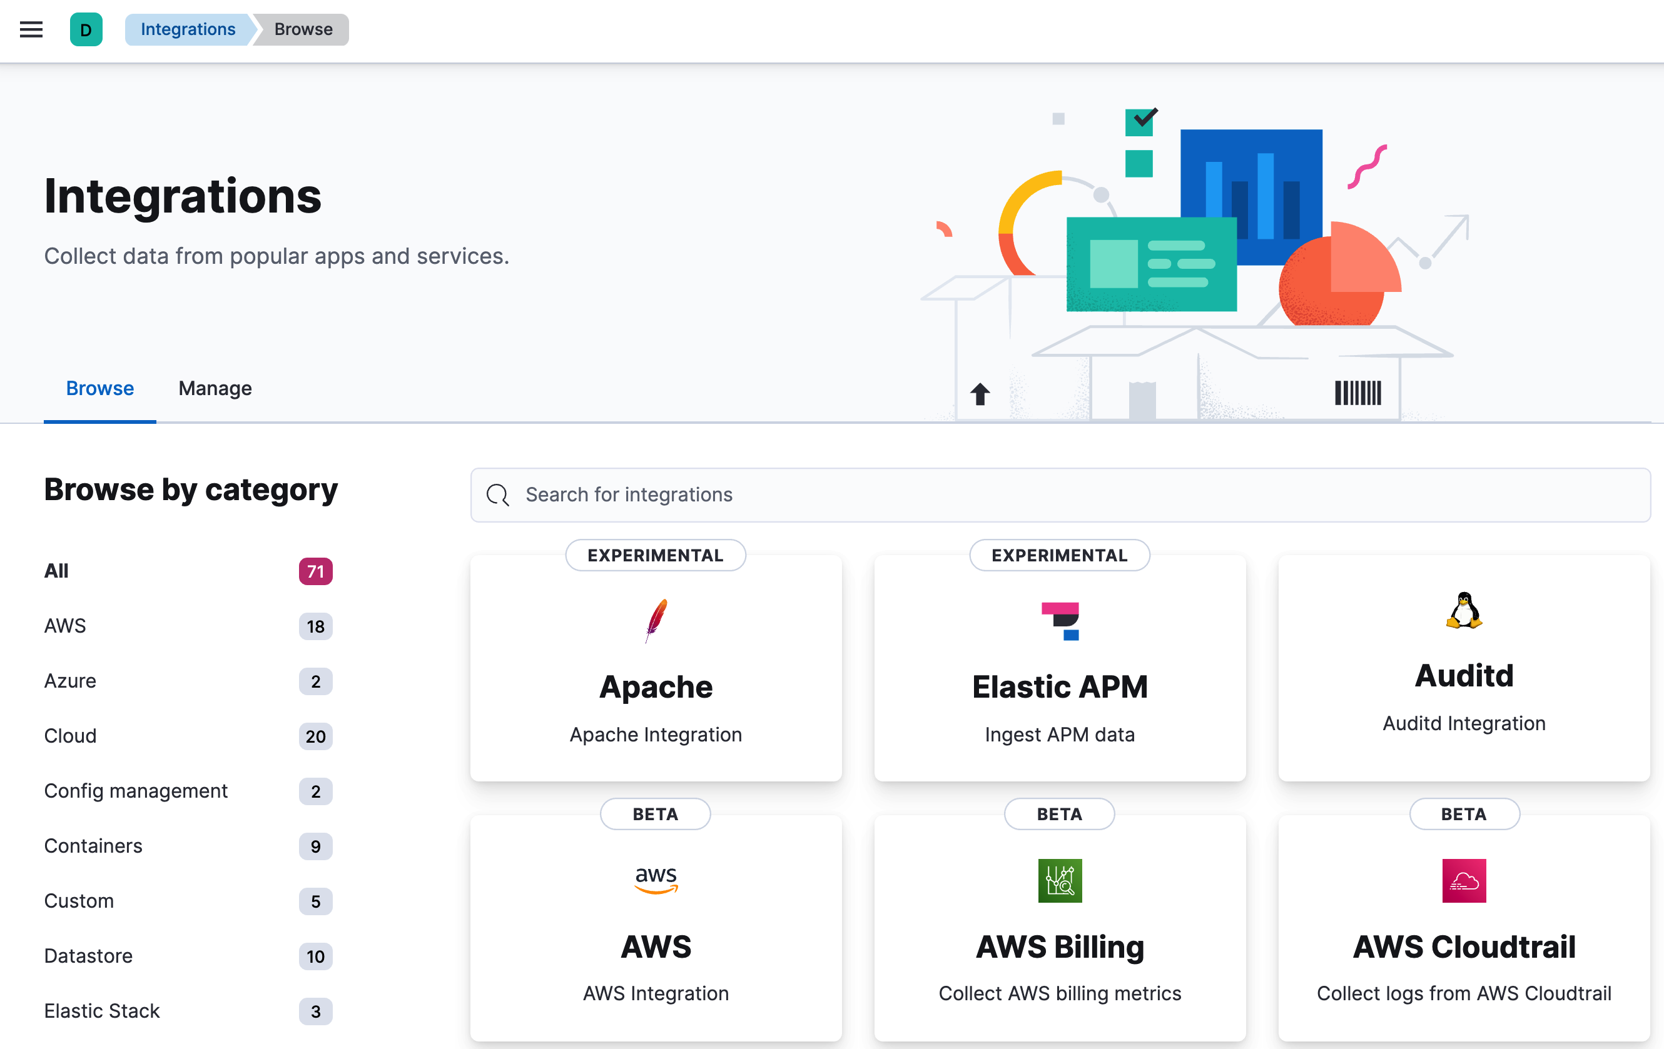
Task: Switch to the Manage tab
Action: pyautogui.click(x=214, y=388)
